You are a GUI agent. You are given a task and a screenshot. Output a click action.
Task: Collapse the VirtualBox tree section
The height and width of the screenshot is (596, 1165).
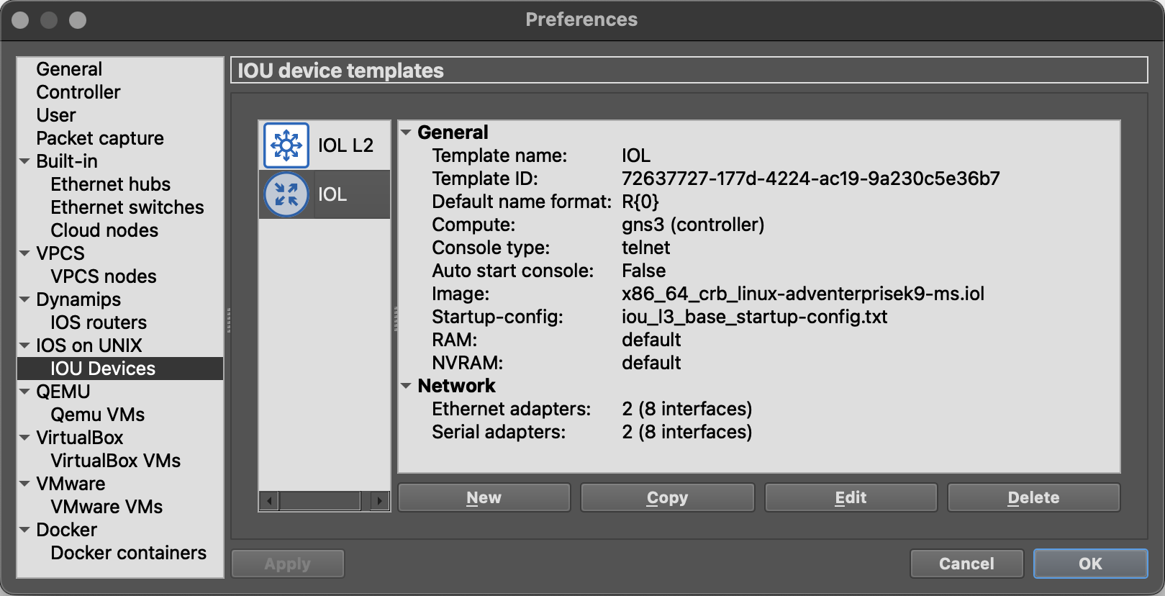[x=24, y=438]
